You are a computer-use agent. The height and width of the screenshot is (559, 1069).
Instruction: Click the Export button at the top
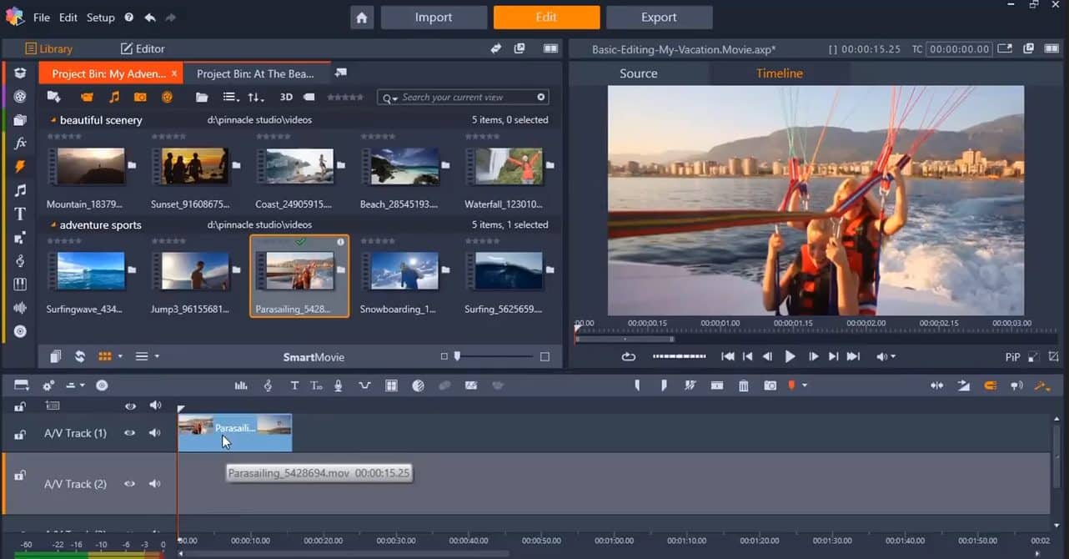click(x=660, y=17)
